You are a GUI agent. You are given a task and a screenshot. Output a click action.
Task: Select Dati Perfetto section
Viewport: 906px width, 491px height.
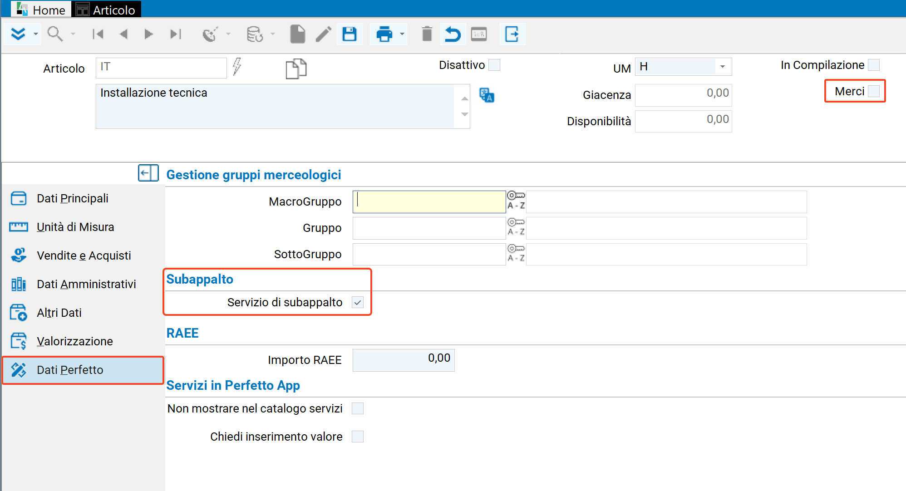click(x=83, y=370)
